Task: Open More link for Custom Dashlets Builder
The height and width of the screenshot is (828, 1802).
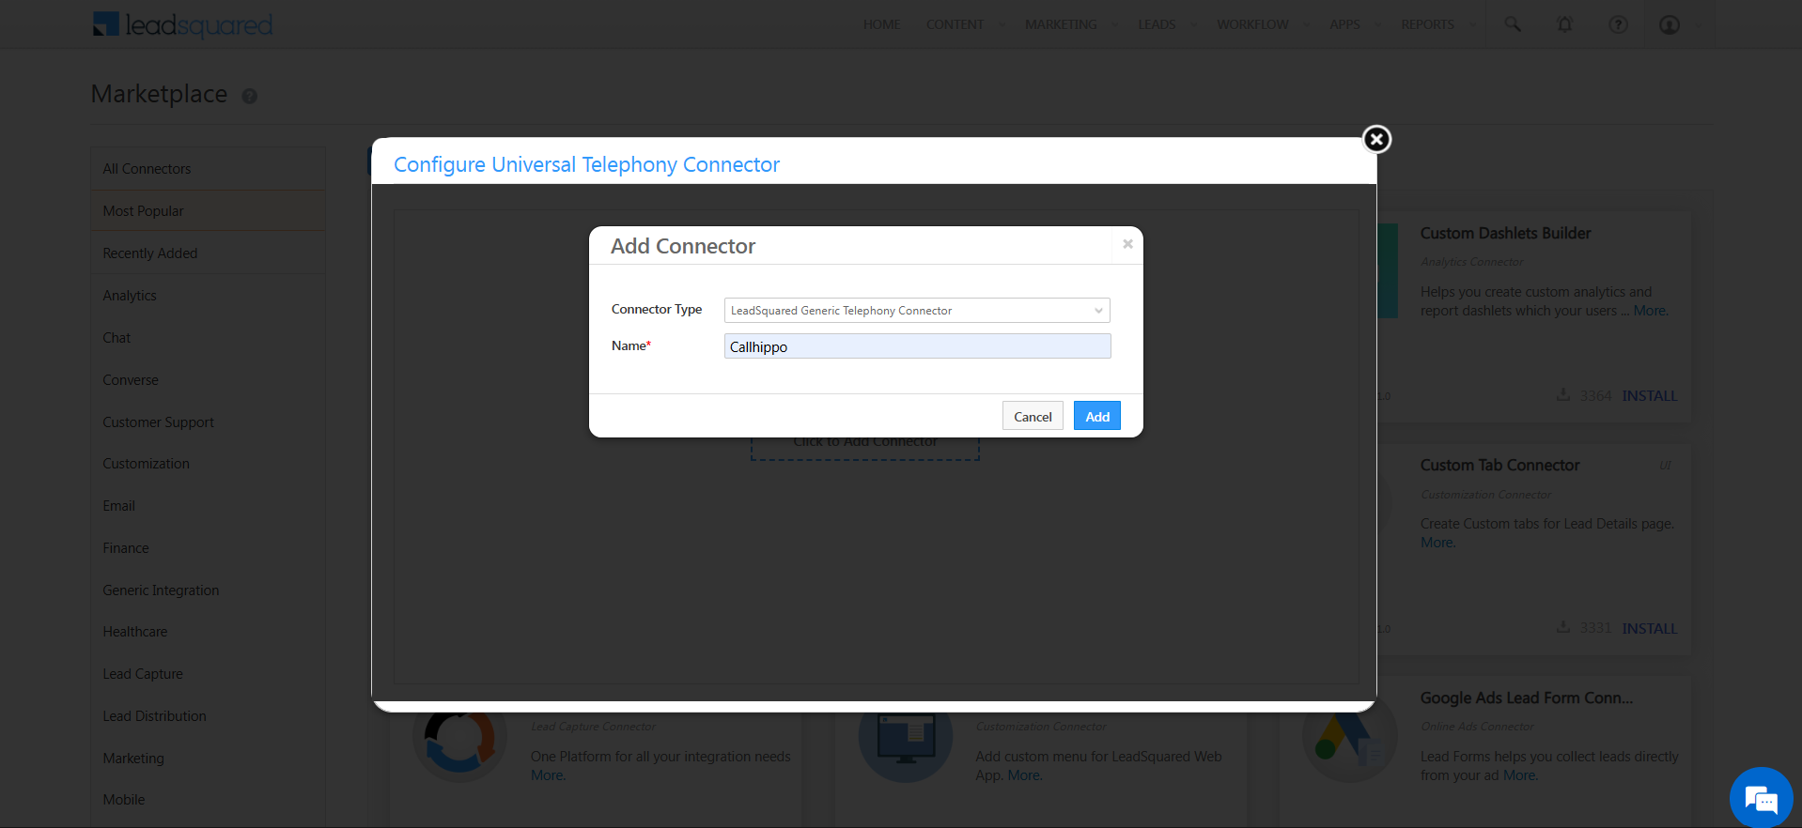Action: 1650,311
